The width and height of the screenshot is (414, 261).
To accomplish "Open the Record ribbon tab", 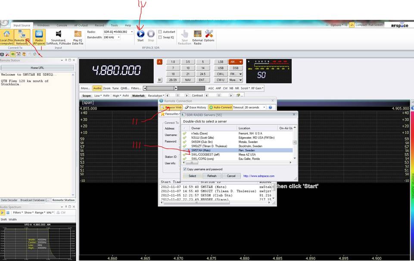I will 99,25.
